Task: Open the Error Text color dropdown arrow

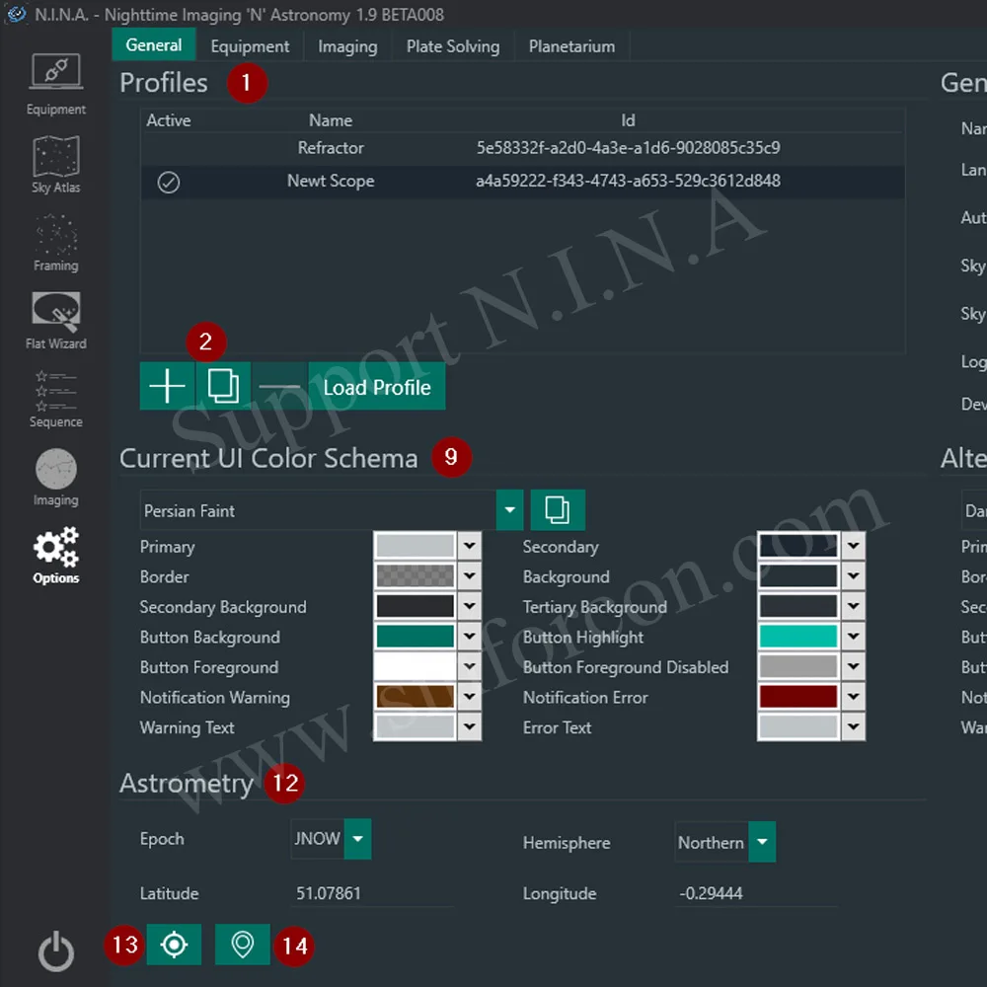Action: pyautogui.click(x=853, y=726)
